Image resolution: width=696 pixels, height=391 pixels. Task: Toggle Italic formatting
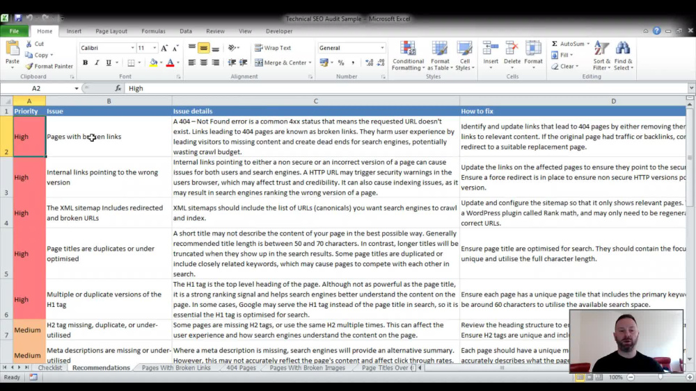[97, 63]
